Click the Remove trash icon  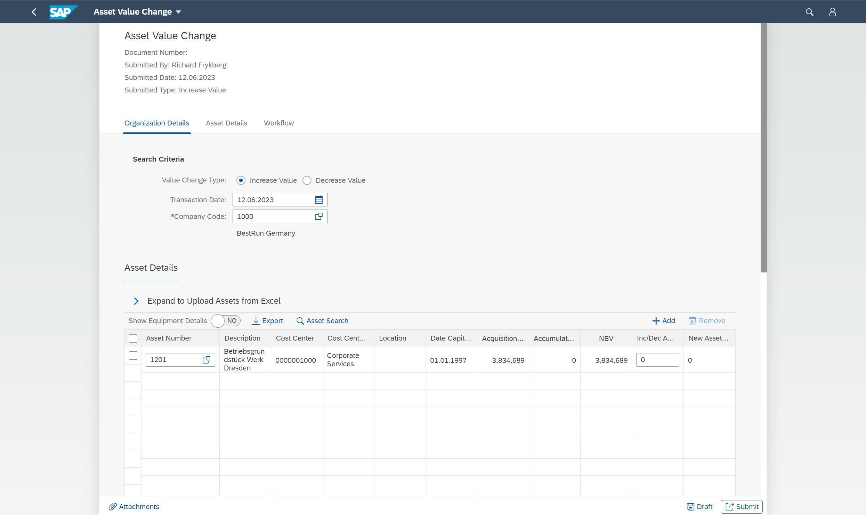tap(692, 320)
